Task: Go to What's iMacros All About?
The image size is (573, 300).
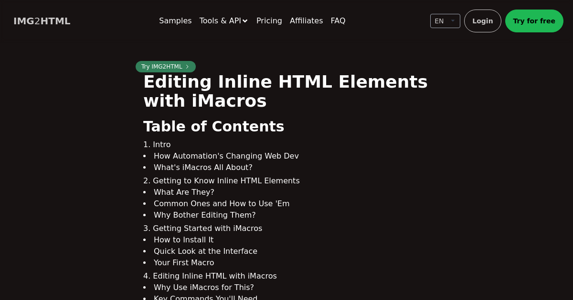Action: click(203, 167)
